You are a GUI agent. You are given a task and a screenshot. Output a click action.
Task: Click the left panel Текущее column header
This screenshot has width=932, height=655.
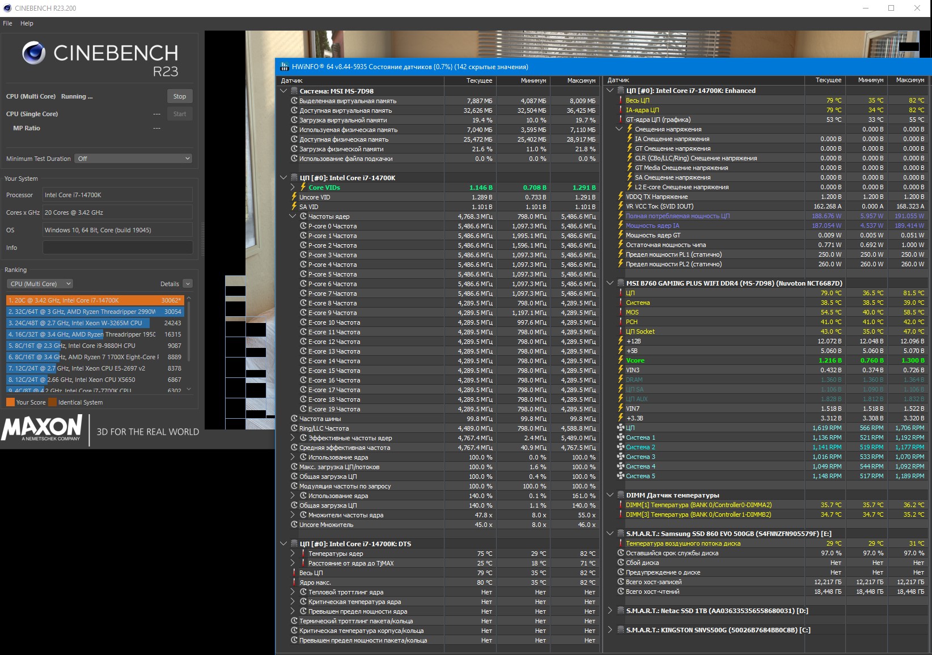pos(470,80)
